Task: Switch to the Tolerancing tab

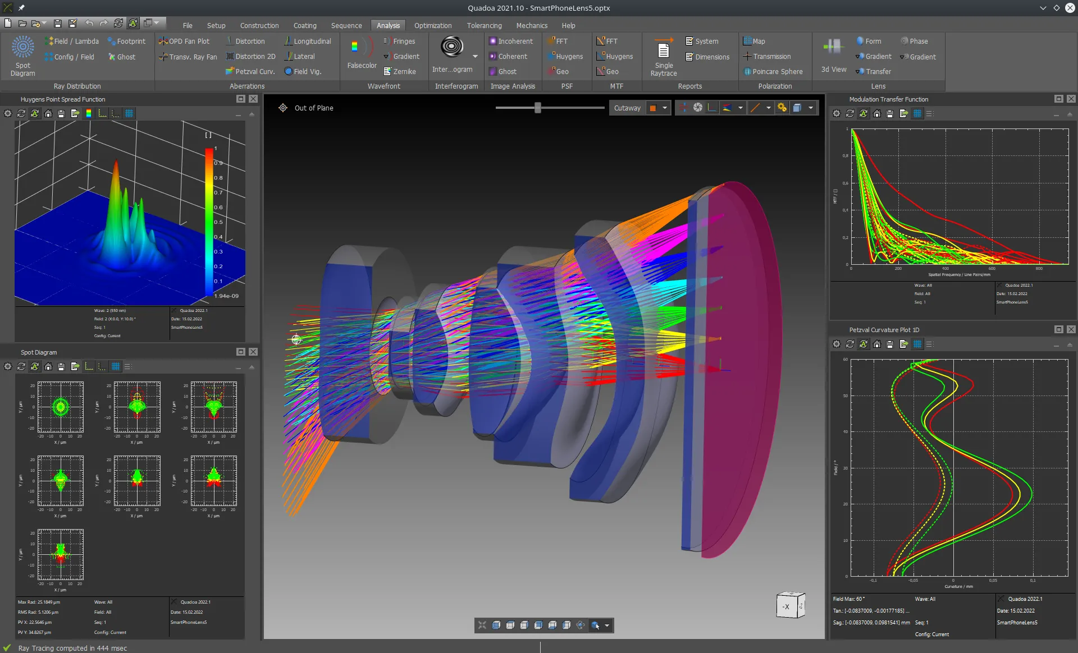Action: coord(484,25)
